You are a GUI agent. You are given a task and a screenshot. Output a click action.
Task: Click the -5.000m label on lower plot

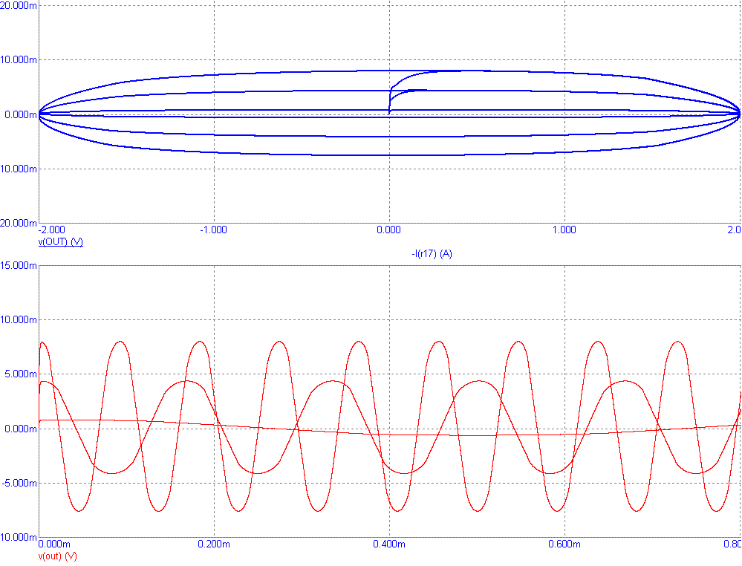point(19,484)
